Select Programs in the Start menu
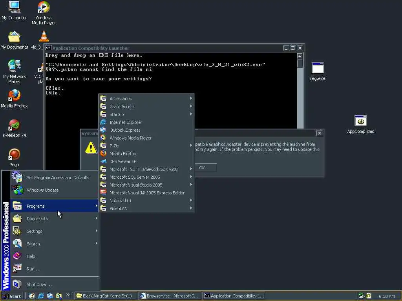The height and width of the screenshot is (301, 402). point(55,206)
